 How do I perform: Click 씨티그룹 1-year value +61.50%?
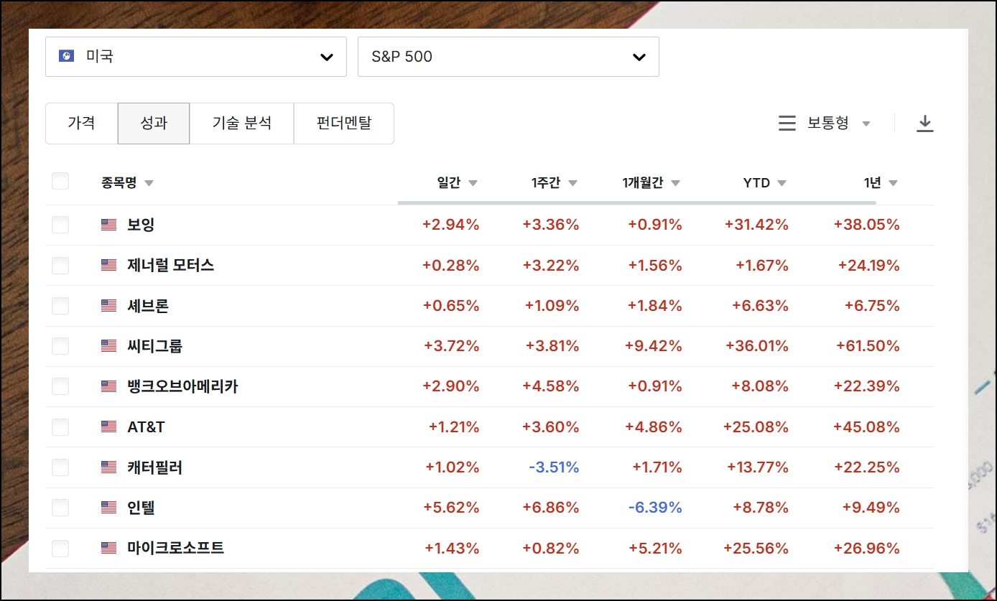point(868,346)
